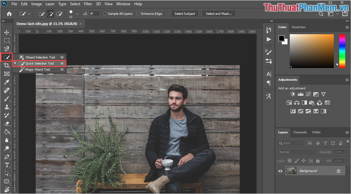Toggle lock image pixels brush icon
The height and width of the screenshot is (194, 351).
(297, 161)
